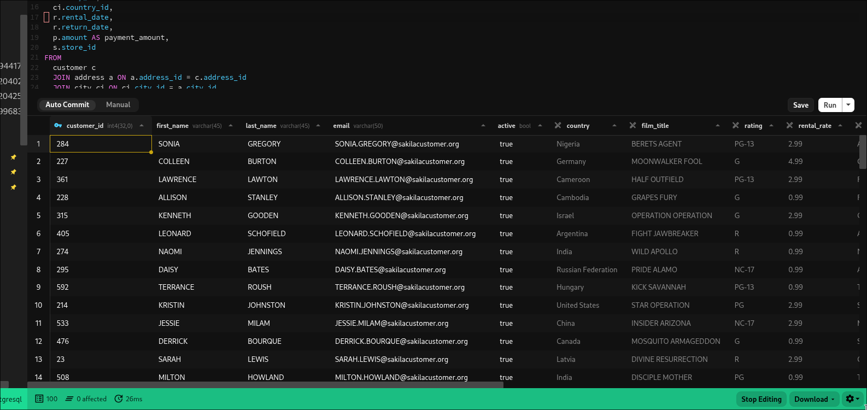Click the 0 affected status text
The height and width of the screenshot is (410, 867).
click(x=91, y=399)
